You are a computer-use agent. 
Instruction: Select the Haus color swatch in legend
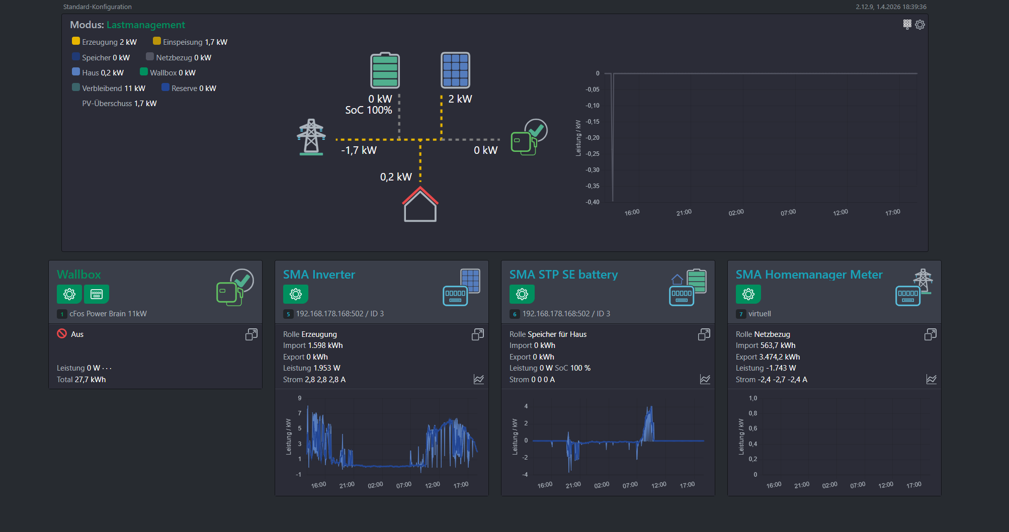click(76, 72)
